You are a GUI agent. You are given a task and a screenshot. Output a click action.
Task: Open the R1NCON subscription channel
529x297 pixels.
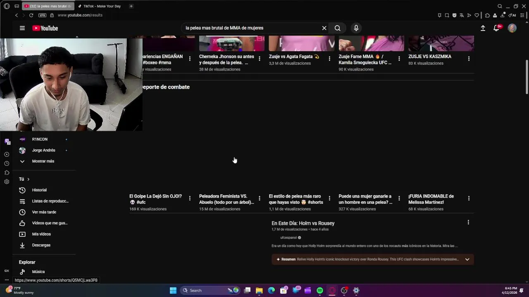click(43, 139)
